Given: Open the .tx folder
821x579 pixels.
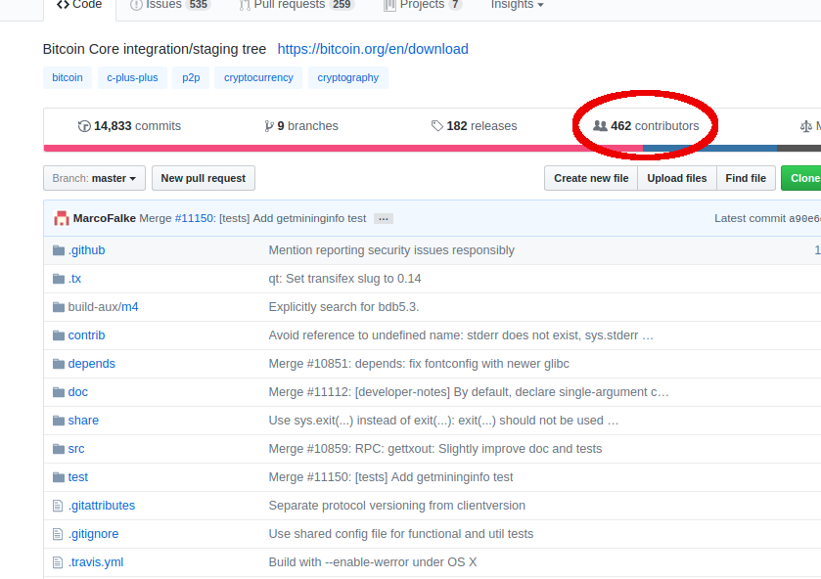Looking at the screenshot, I should click(x=75, y=279).
